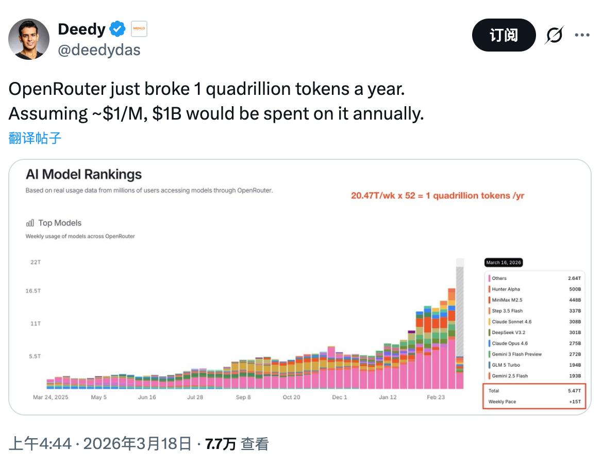Image resolution: width=602 pixels, height=466 pixels.
Task: Click the blue verified checkmark badge
Action: click(118, 29)
